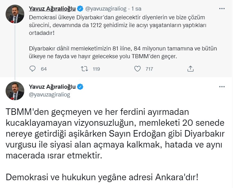
Task: Click the share upload icon
Action: (x=190, y=68)
